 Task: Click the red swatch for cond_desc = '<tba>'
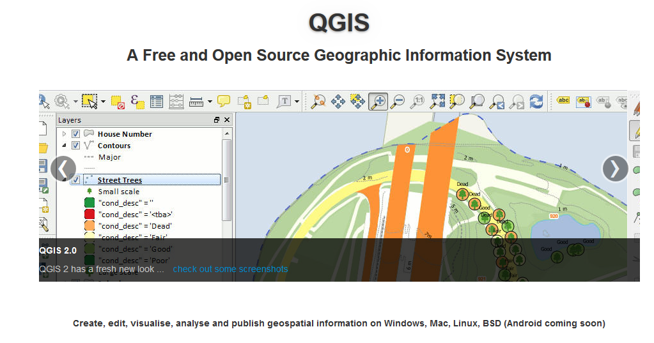pos(90,214)
